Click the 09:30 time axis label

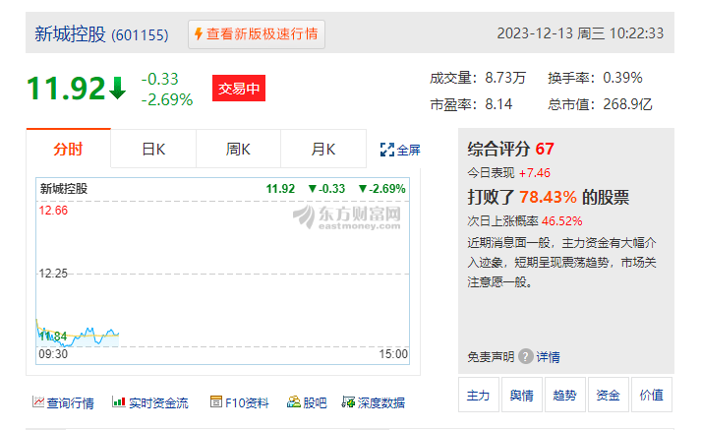pyautogui.click(x=53, y=354)
